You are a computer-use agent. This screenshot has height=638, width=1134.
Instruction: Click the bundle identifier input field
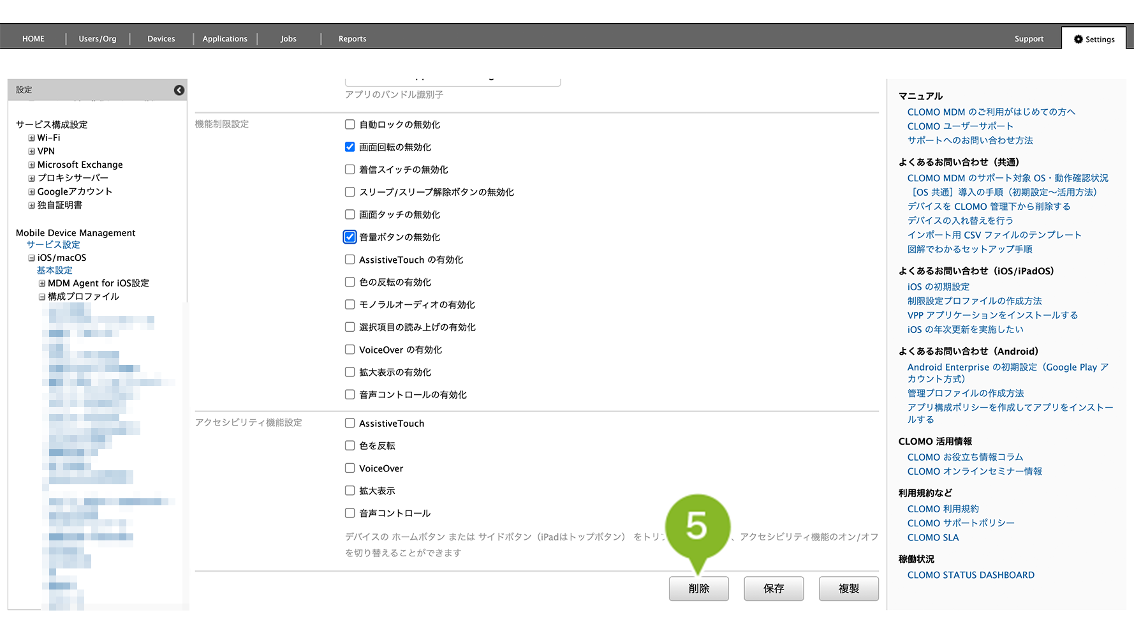click(x=452, y=82)
